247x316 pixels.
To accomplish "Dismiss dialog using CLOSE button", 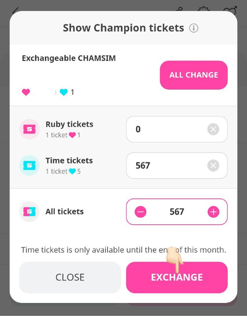I will [70, 277].
